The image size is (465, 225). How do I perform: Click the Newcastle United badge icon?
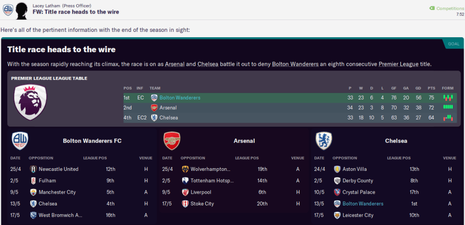coord(33,169)
